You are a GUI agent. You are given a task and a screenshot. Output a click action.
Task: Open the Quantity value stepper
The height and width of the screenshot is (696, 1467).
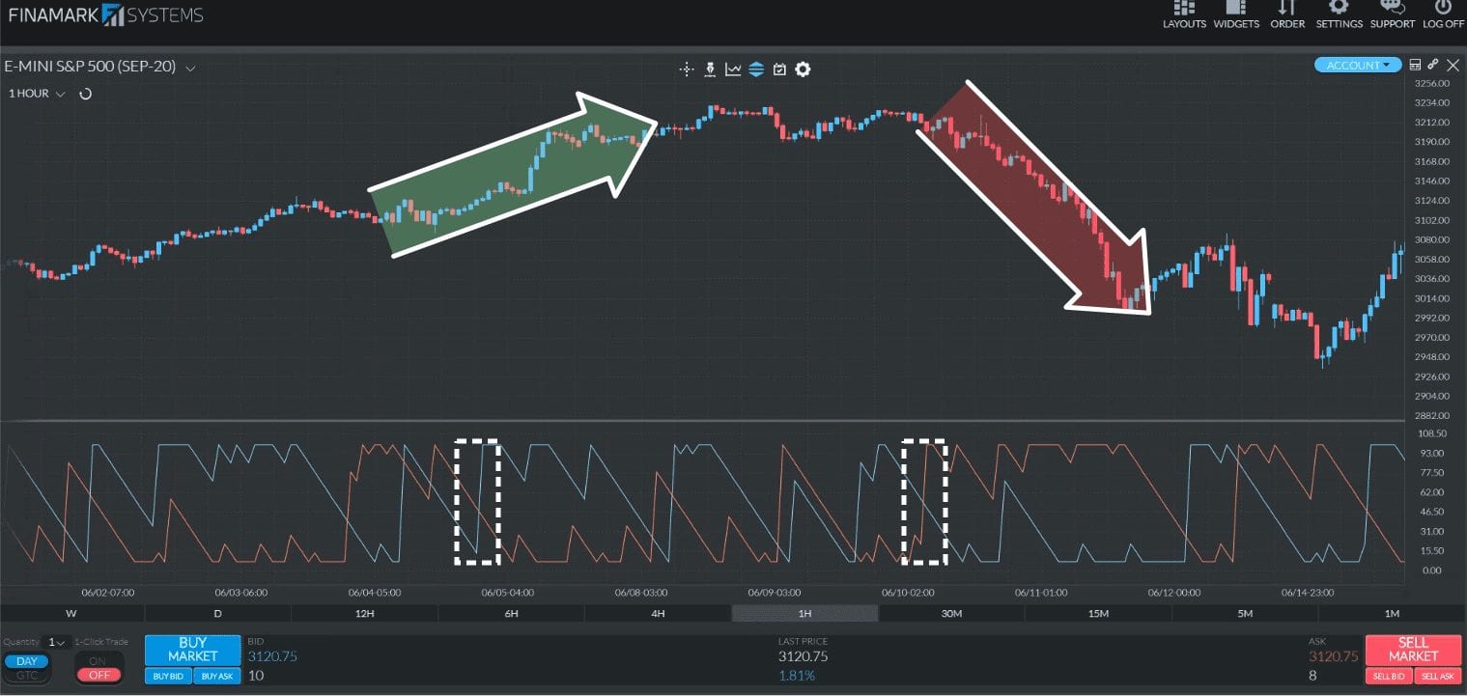(x=53, y=641)
